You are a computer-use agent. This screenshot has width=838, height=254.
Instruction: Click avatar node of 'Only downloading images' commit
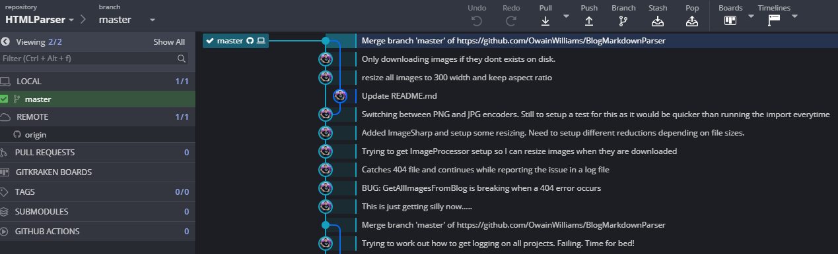click(x=325, y=59)
